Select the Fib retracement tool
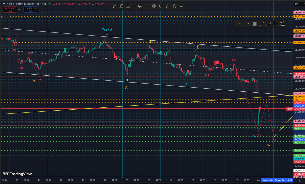This screenshot has width=305, height=184. click(269, 24)
